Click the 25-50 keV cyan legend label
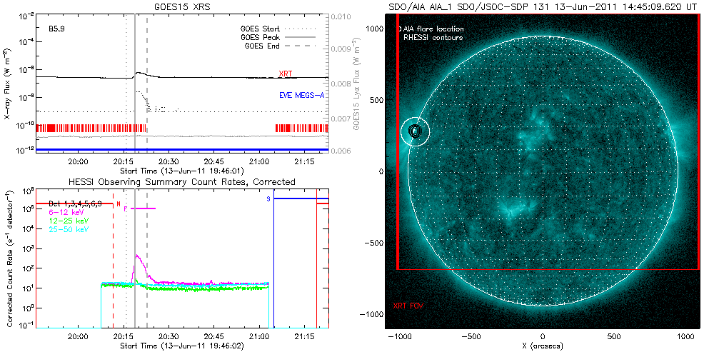 pos(67,228)
